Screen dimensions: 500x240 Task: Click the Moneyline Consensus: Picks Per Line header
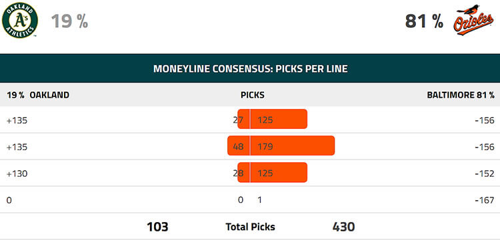tap(250, 68)
